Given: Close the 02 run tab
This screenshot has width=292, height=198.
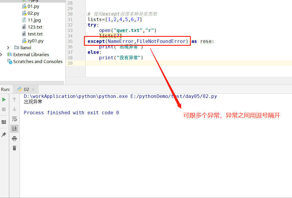Looking at the screenshot, I should point(33,90).
